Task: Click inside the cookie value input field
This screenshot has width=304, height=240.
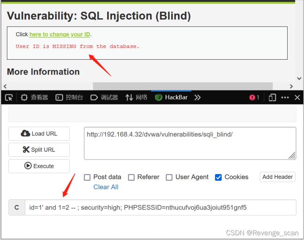Action: coord(146,207)
